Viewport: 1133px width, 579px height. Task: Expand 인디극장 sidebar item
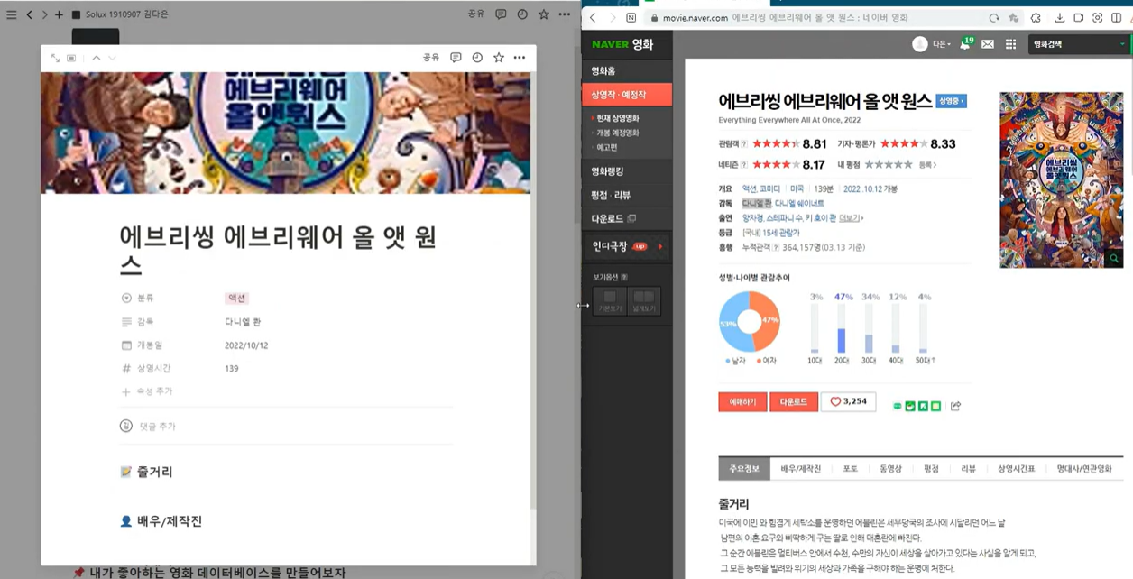(x=627, y=246)
